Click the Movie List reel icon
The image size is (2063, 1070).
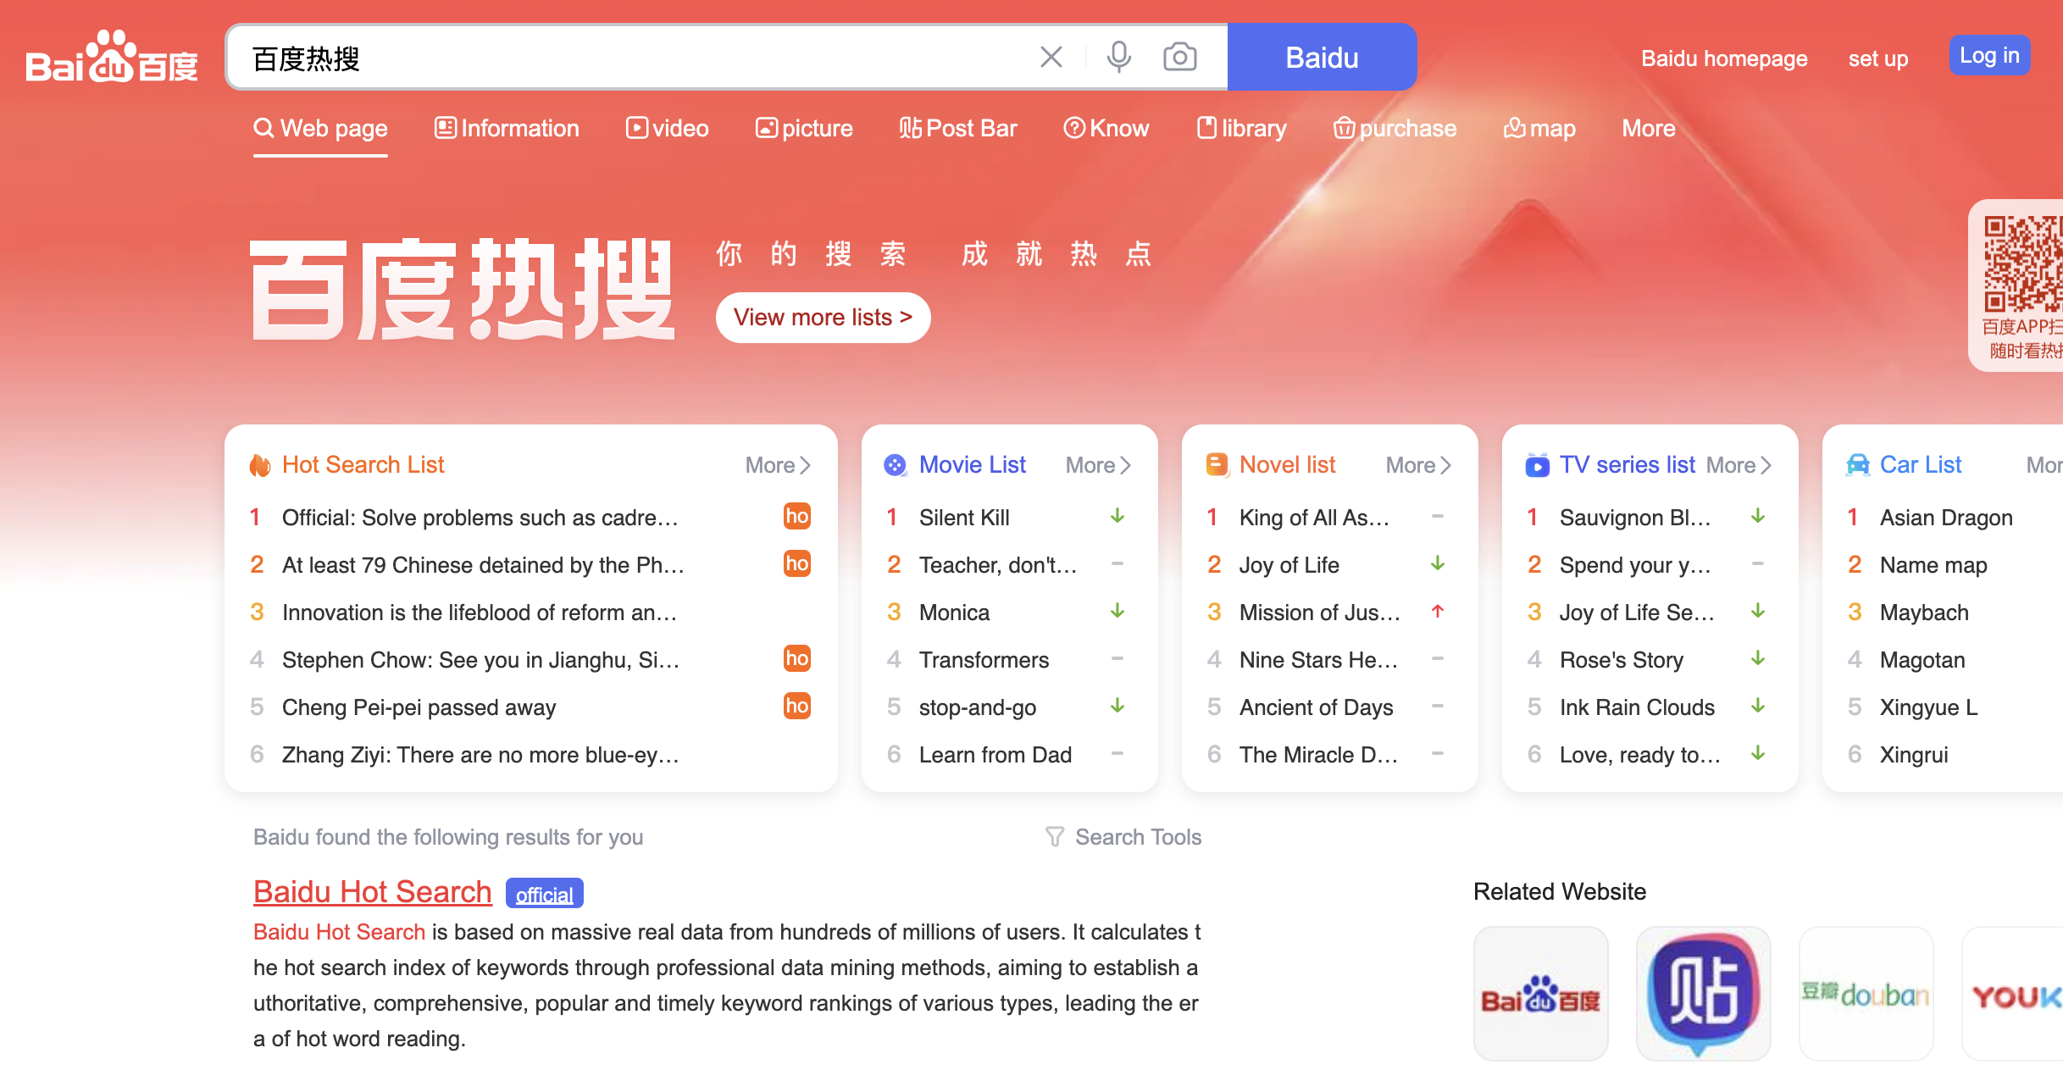click(896, 464)
